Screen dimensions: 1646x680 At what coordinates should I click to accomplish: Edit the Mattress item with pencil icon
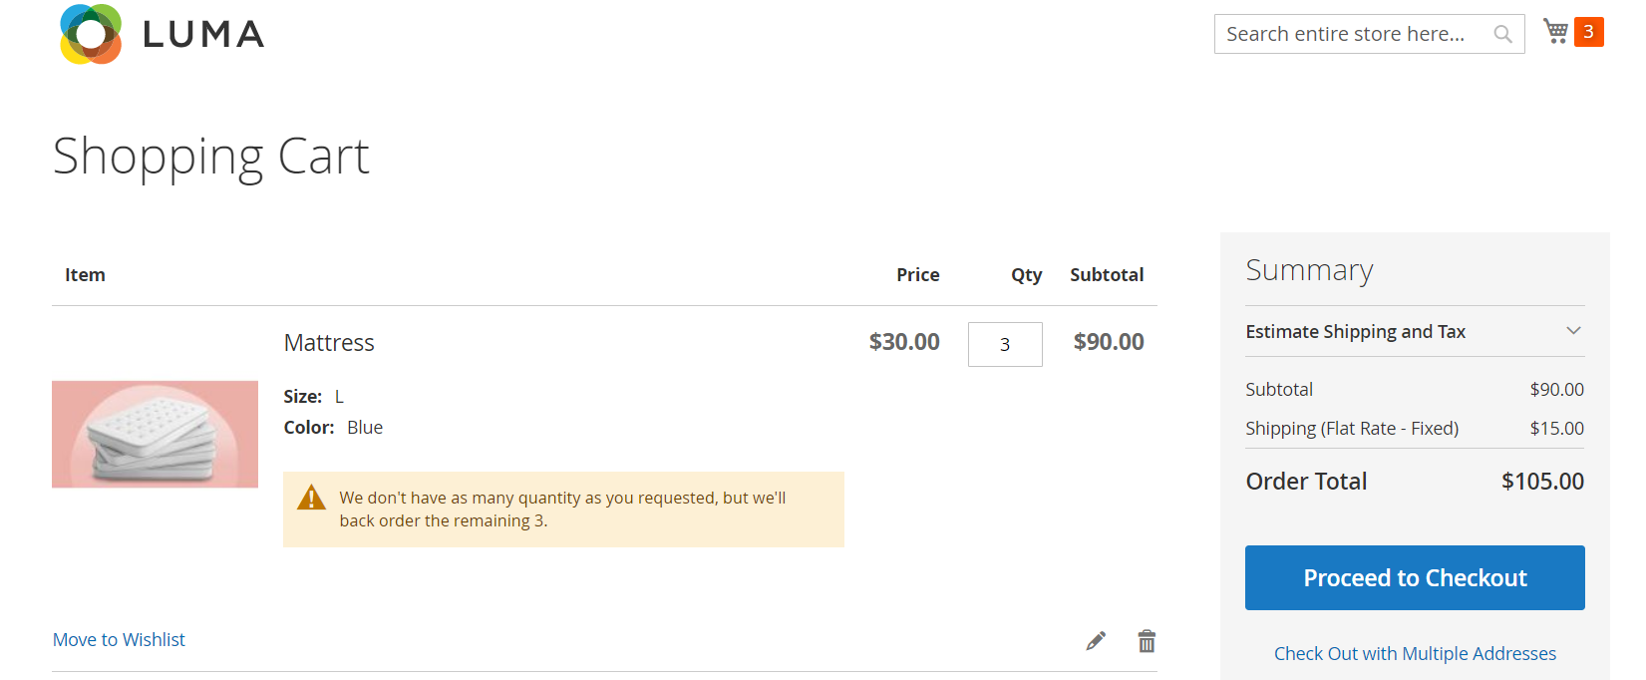point(1096,641)
